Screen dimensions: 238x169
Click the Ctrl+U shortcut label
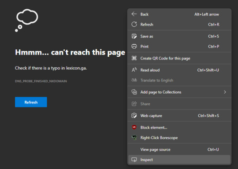point(213,150)
